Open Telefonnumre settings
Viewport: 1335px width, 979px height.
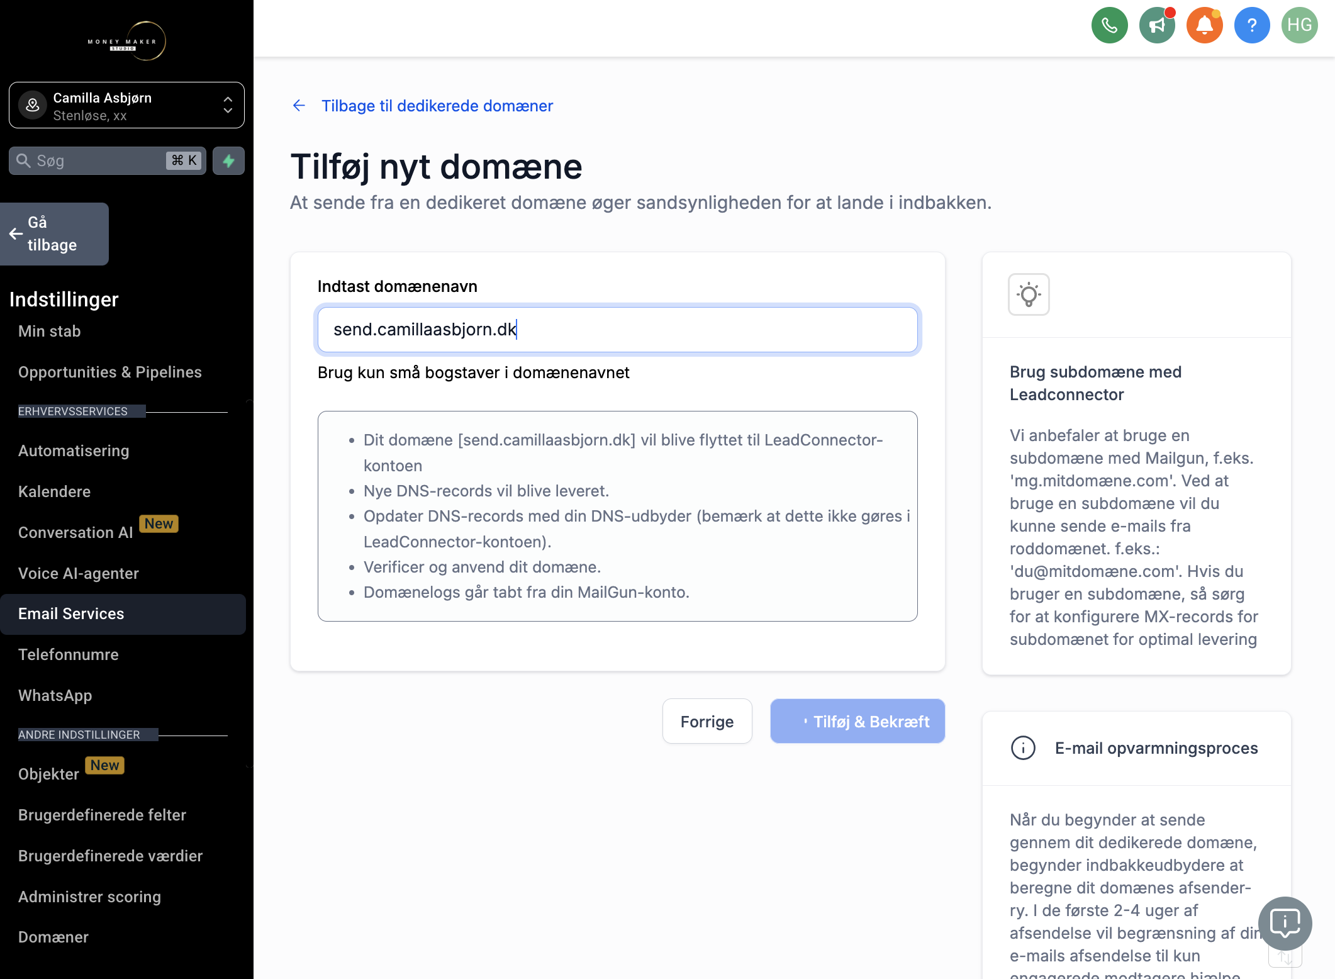point(69,654)
